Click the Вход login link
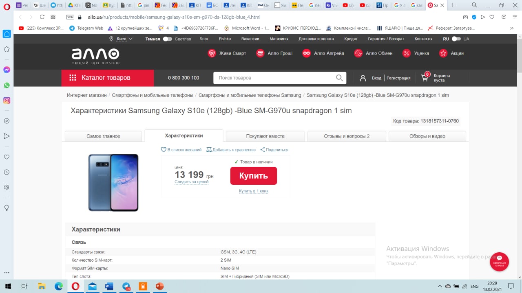522x293 pixels. (376, 78)
